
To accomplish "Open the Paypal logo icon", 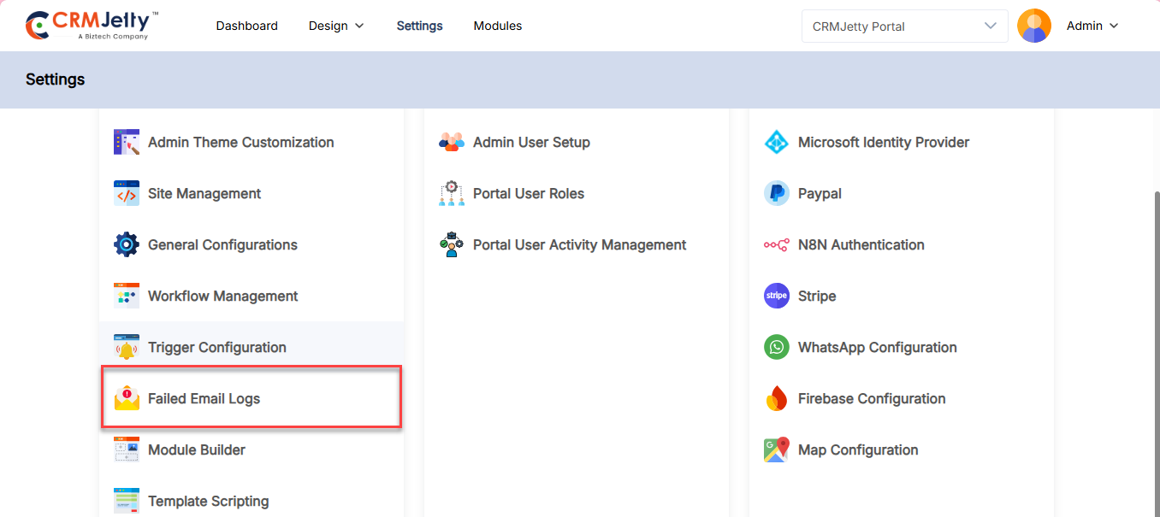I will pyautogui.click(x=776, y=194).
